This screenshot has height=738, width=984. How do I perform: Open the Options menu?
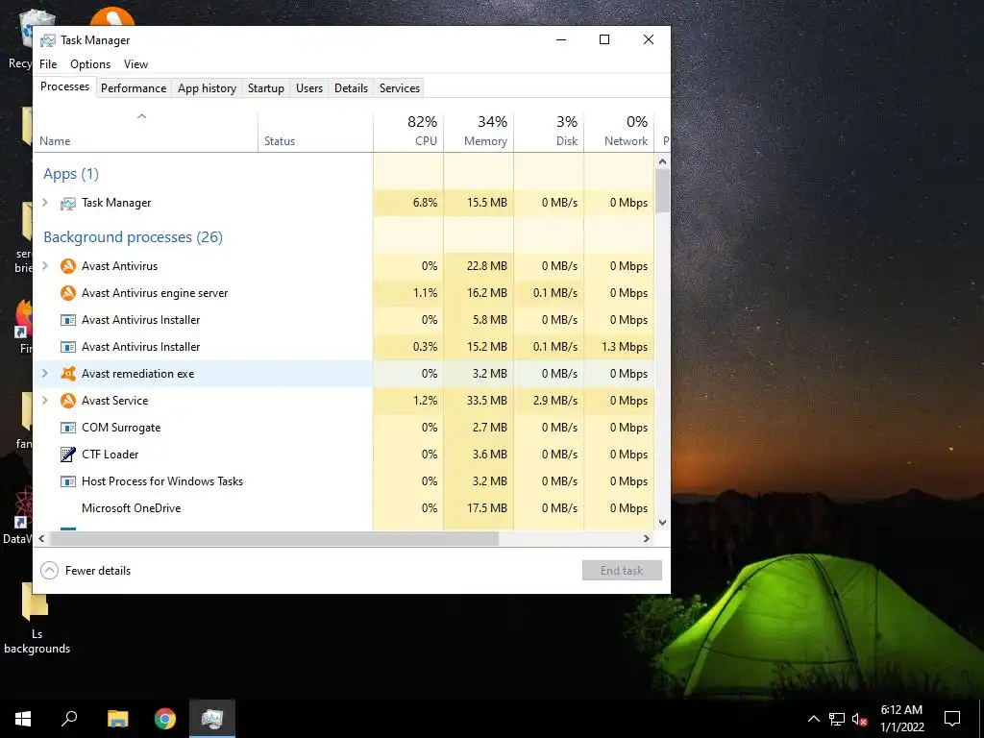coord(90,64)
